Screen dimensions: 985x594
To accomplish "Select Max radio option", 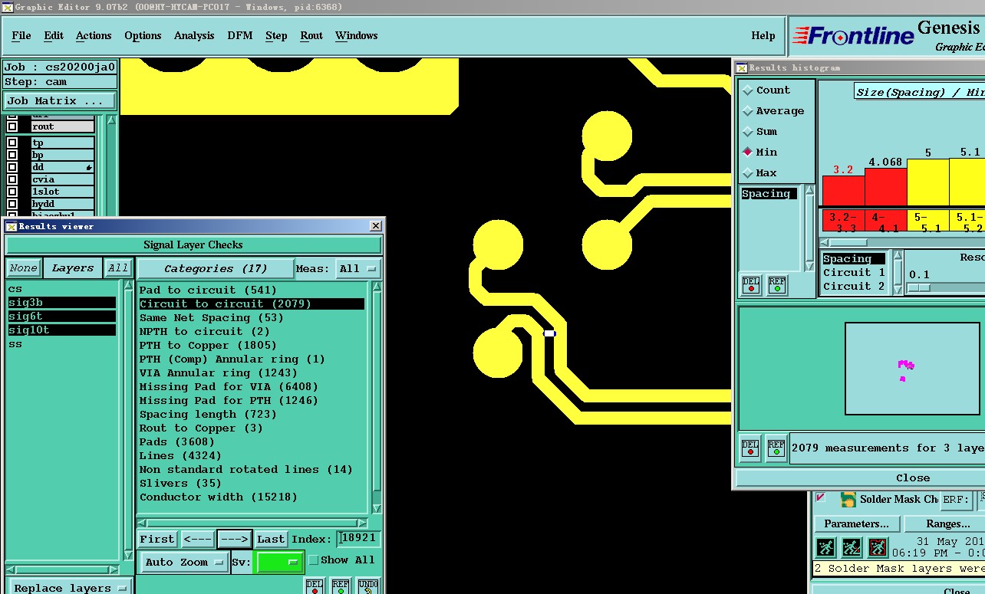I will (x=748, y=173).
